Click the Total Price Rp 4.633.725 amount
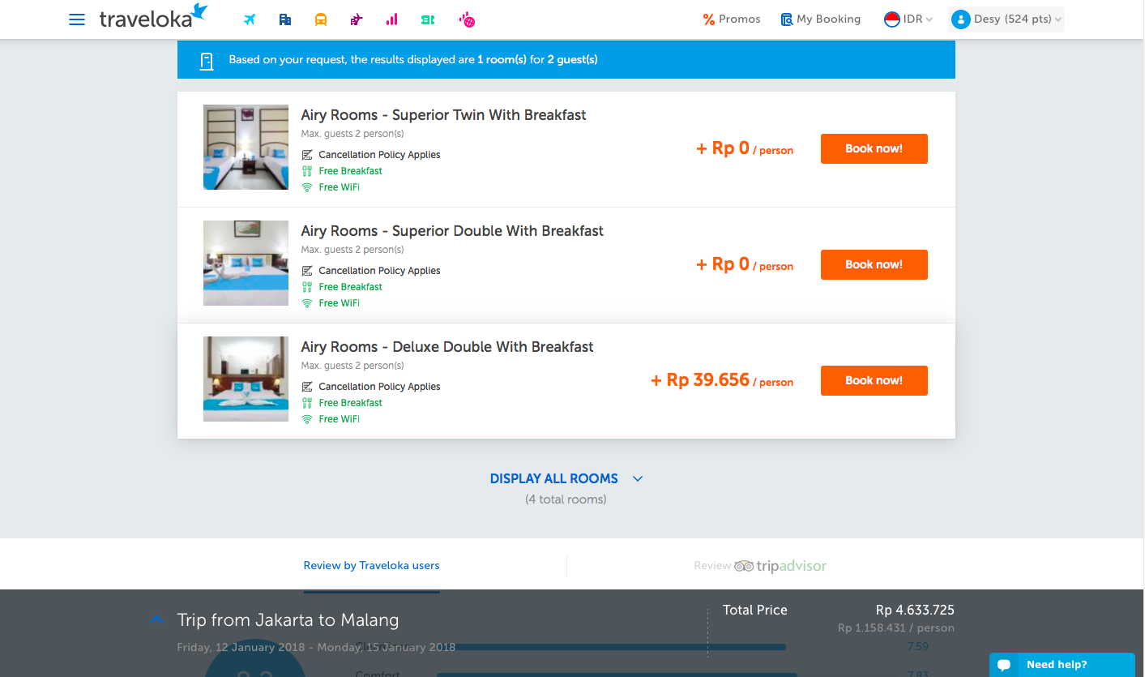 click(915, 611)
